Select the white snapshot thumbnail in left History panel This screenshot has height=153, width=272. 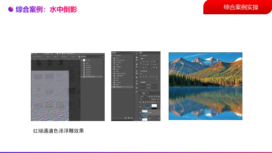84,60
